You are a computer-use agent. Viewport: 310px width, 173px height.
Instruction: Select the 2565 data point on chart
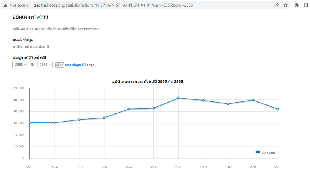(277, 109)
